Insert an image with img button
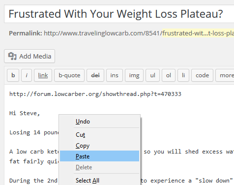The height and width of the screenshot is (185, 234). 134,75
